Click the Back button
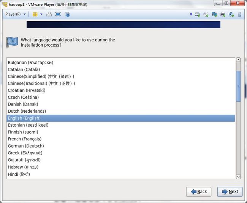Image resolution: width=247 pixels, height=203 pixels. [x=199, y=192]
